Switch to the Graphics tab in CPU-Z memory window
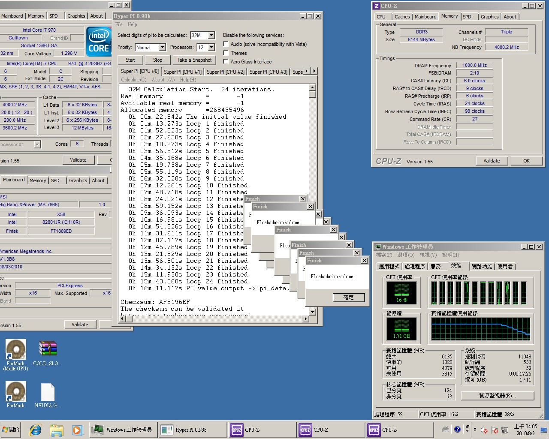Screen dimensions: 549x439 pyautogui.click(x=489, y=17)
